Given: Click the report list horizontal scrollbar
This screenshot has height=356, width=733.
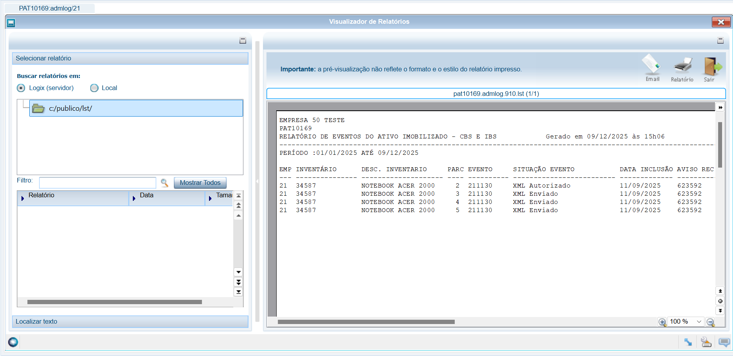Looking at the screenshot, I should (x=114, y=302).
